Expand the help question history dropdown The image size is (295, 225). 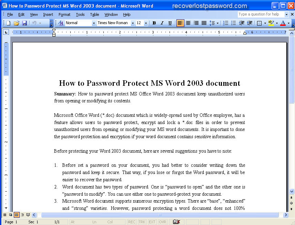tap(286, 14)
